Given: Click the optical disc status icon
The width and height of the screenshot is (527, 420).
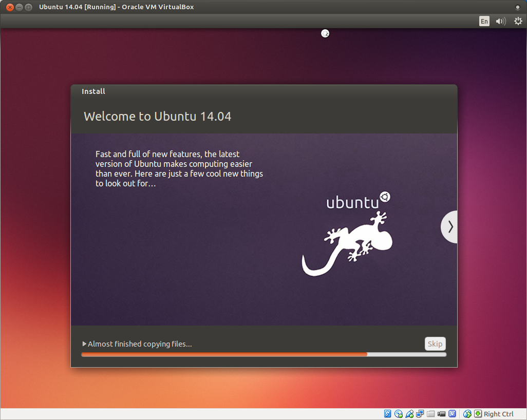Looking at the screenshot, I should tap(398, 414).
